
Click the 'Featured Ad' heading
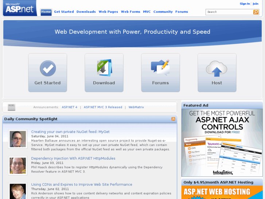coord(196,106)
